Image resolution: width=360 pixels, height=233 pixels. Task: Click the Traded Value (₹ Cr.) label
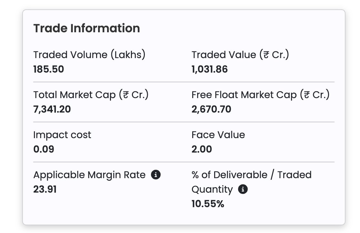pos(240,55)
